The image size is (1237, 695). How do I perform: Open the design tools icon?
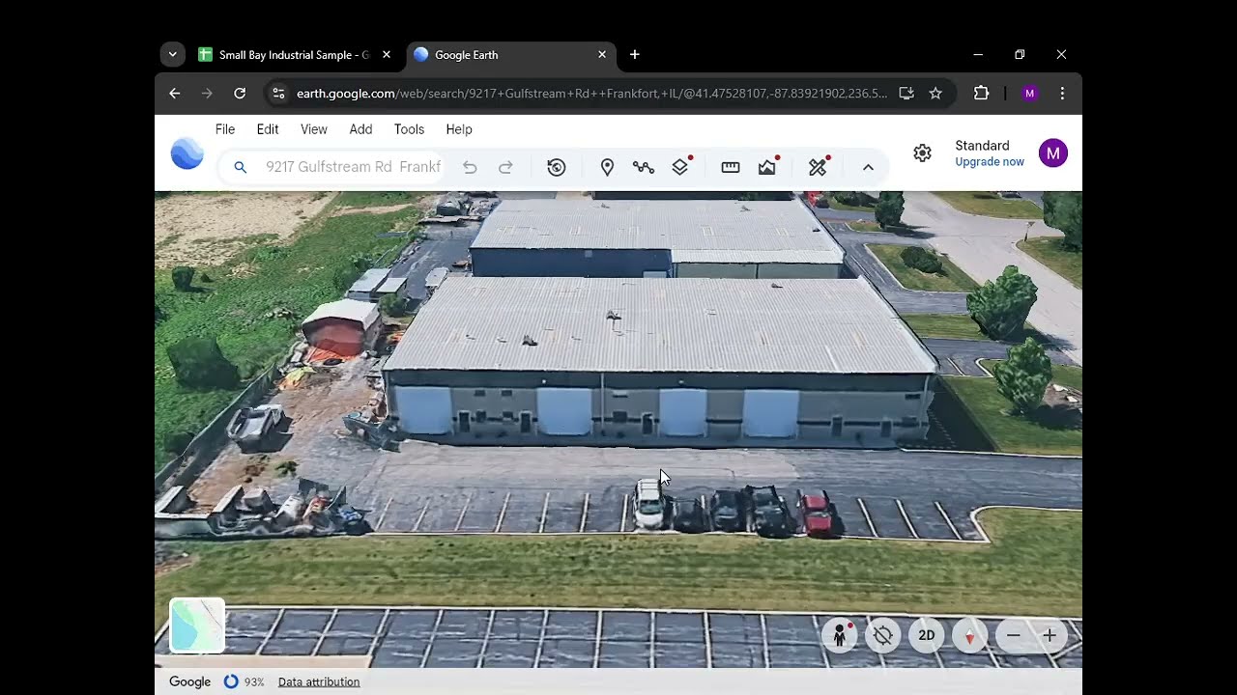pyautogui.click(x=819, y=166)
